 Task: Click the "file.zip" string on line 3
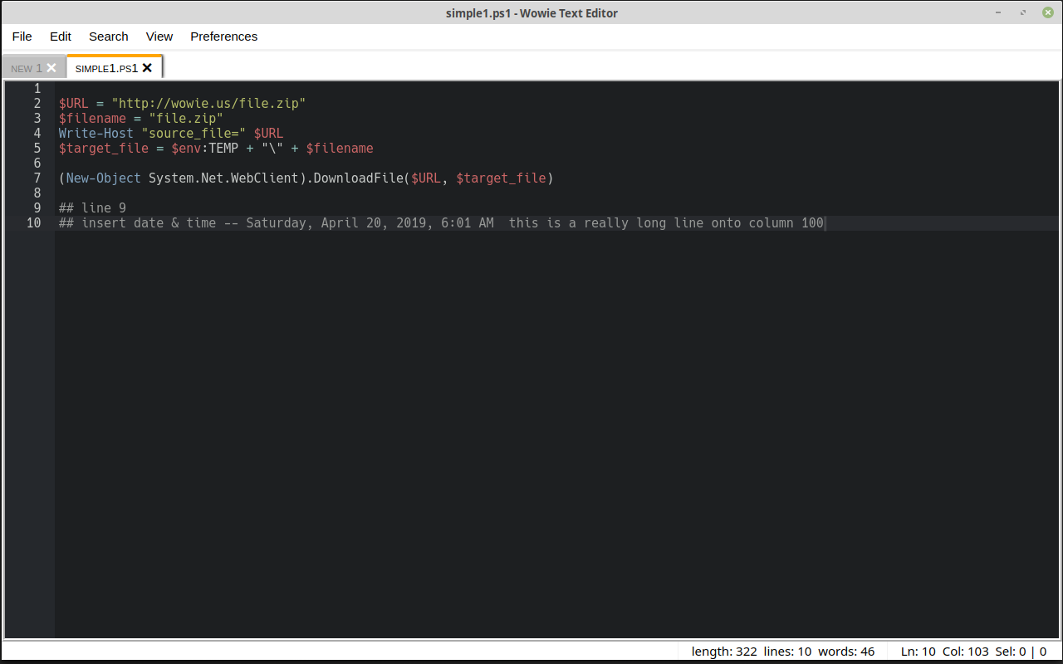[186, 119]
